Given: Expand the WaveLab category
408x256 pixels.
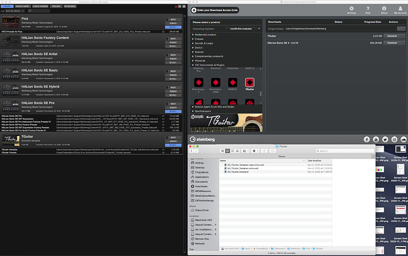Looking at the screenshot, I should pos(200,61).
